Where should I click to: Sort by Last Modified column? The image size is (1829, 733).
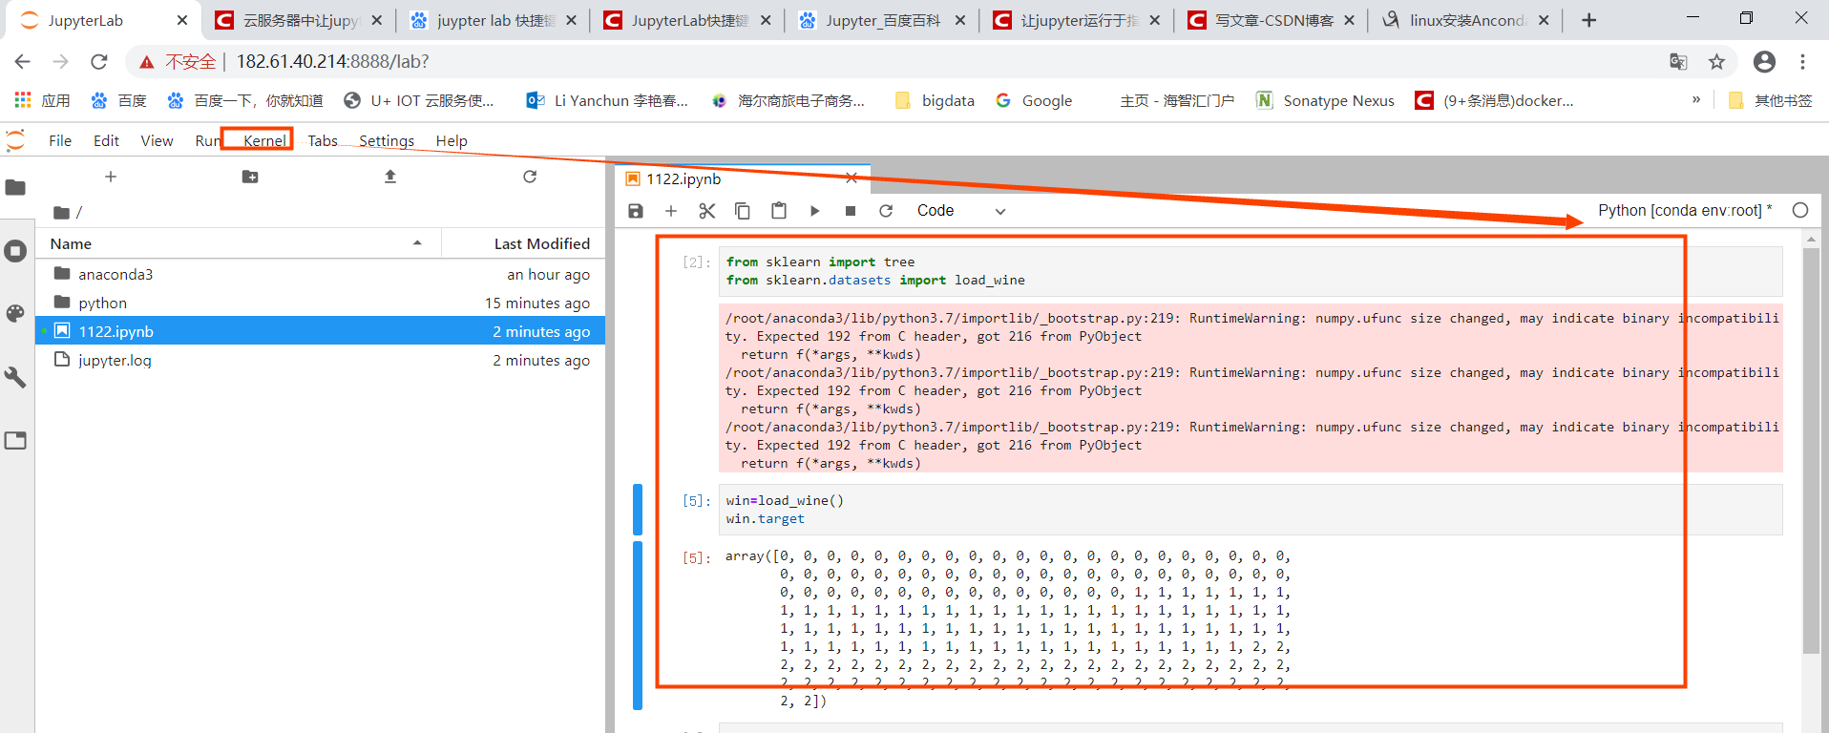click(523, 243)
